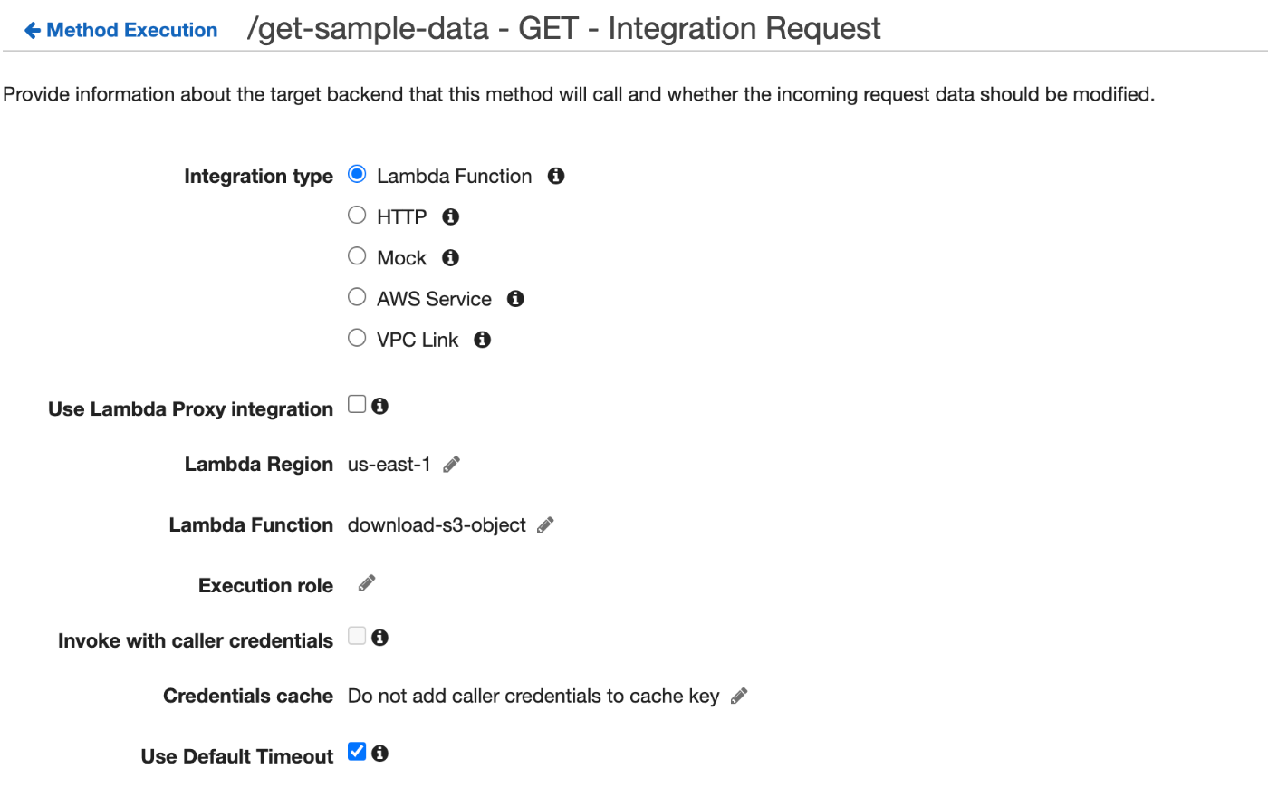Enable Use Lambda Proxy integration checkbox
Screen dimensions: 1268x788
point(357,405)
